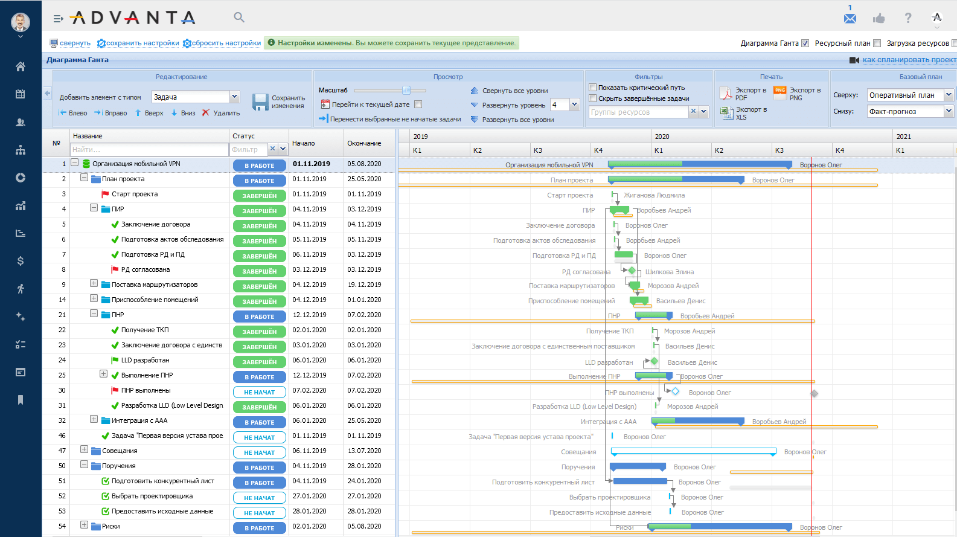Check the Ресурсный план checkbox
This screenshot has width=957, height=537.
(877, 43)
